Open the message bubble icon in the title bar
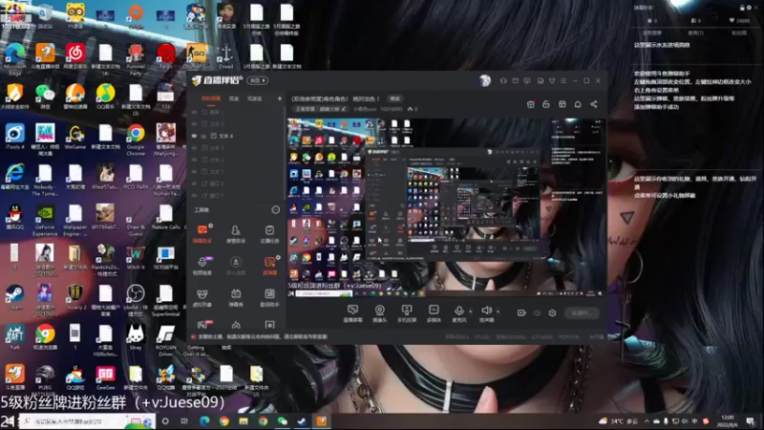This screenshot has height=430, width=764. coord(527,80)
